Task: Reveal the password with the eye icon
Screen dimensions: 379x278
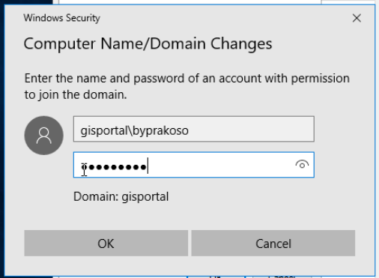Action: point(302,165)
